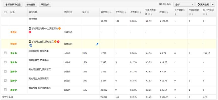Check the box for 我的淘宝_已买到的宝贝 row
The image size is (218, 100).
point(5,90)
